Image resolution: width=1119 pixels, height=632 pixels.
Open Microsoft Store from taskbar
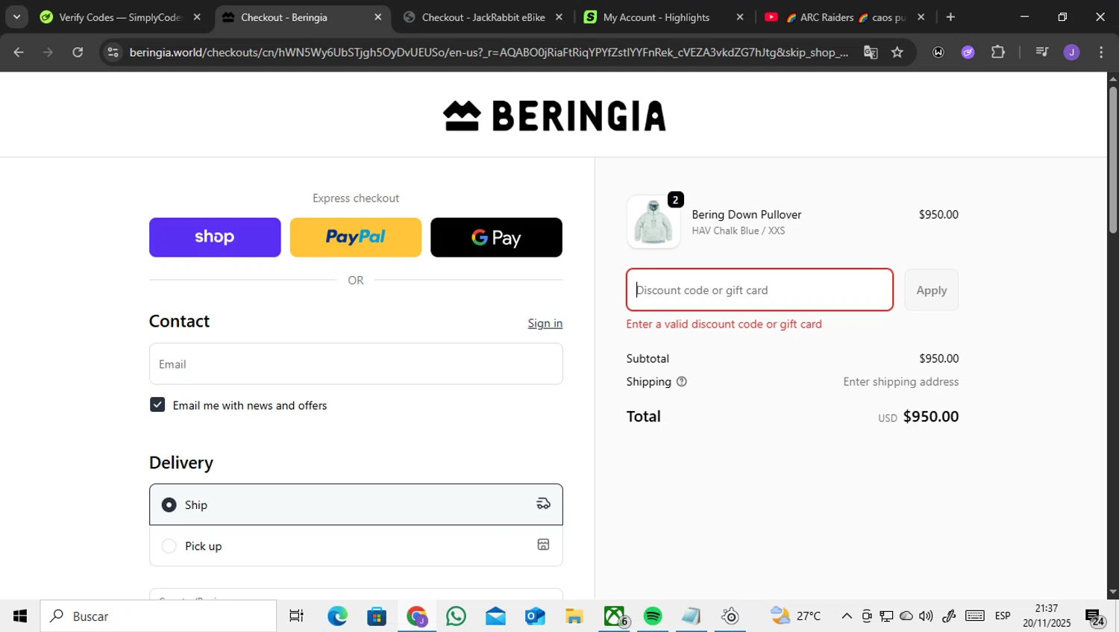[x=377, y=616]
